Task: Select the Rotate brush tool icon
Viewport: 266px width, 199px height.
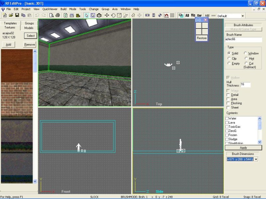Action: pos(113,15)
